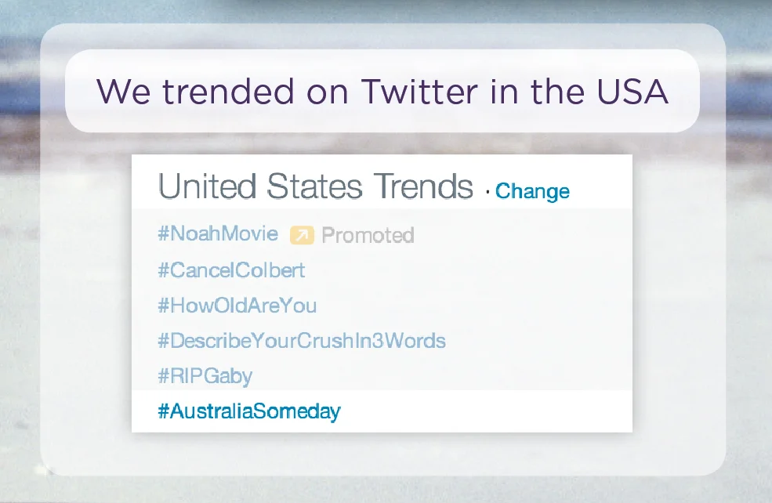Click the Change link beside United States Trends
772x503 pixels.
pos(532,191)
